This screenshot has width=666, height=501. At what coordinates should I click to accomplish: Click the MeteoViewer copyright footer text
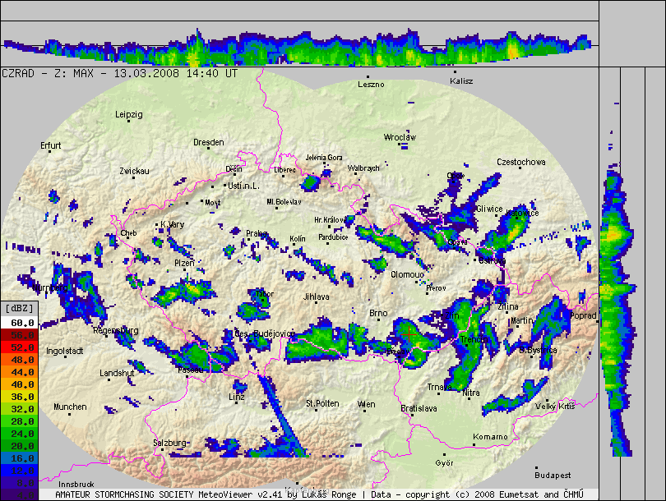tap(319, 494)
